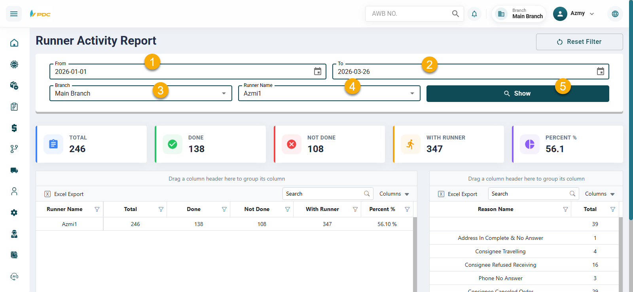This screenshot has height=292, width=633.
Task: Click the clipboard sidebar icon
Action: tap(14, 107)
